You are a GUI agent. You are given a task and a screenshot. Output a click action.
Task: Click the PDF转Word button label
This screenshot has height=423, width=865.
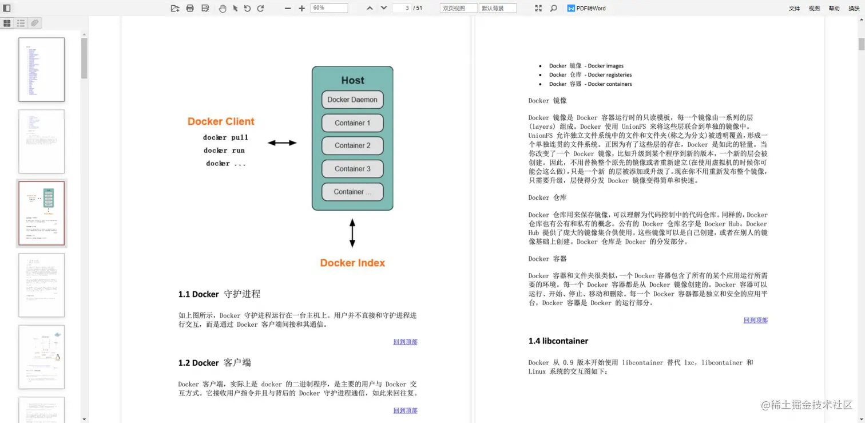(591, 9)
